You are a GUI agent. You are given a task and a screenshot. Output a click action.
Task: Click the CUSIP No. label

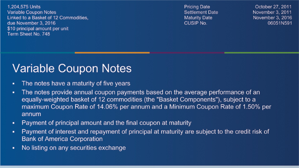[196, 23]
